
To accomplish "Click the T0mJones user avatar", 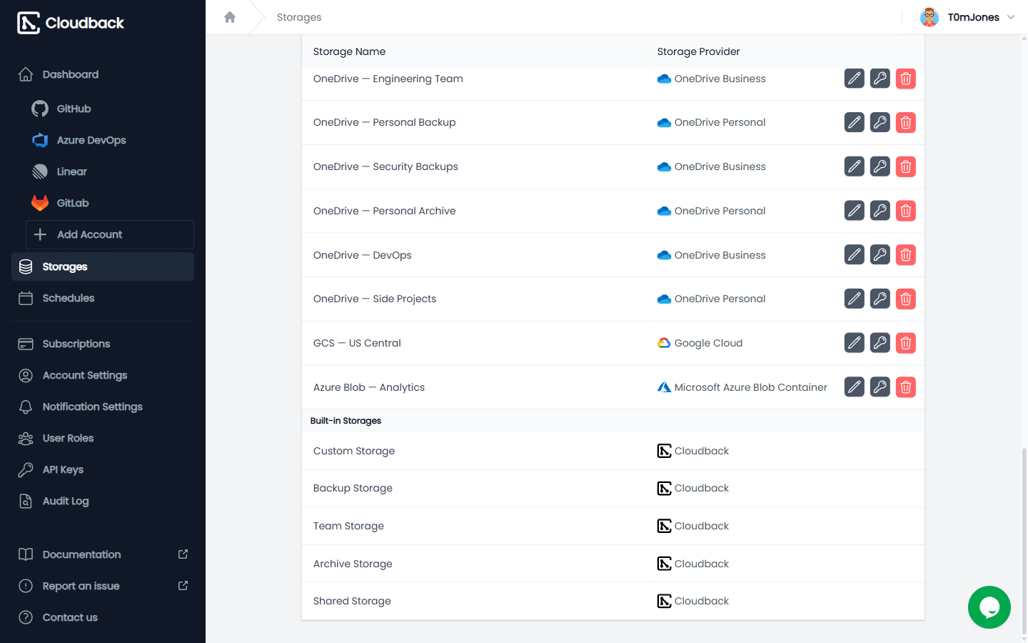I will click(929, 17).
